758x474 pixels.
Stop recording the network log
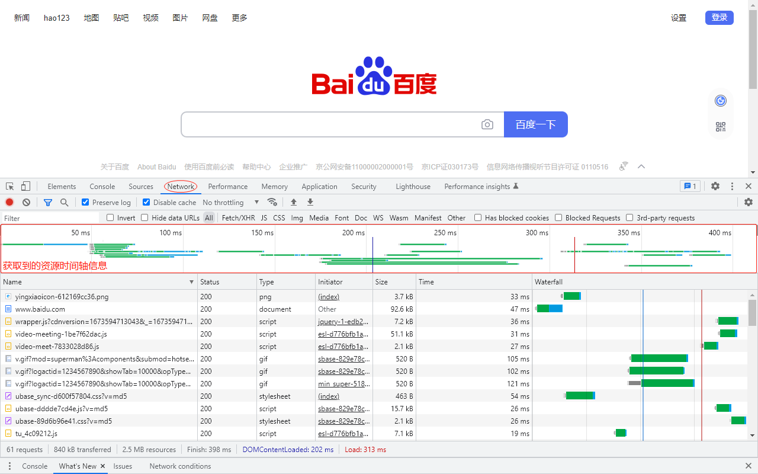coord(9,202)
